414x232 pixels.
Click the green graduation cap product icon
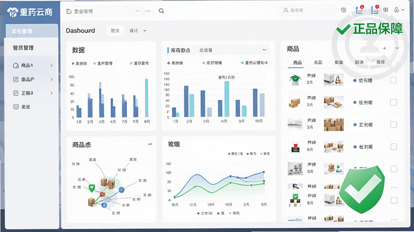click(295, 80)
